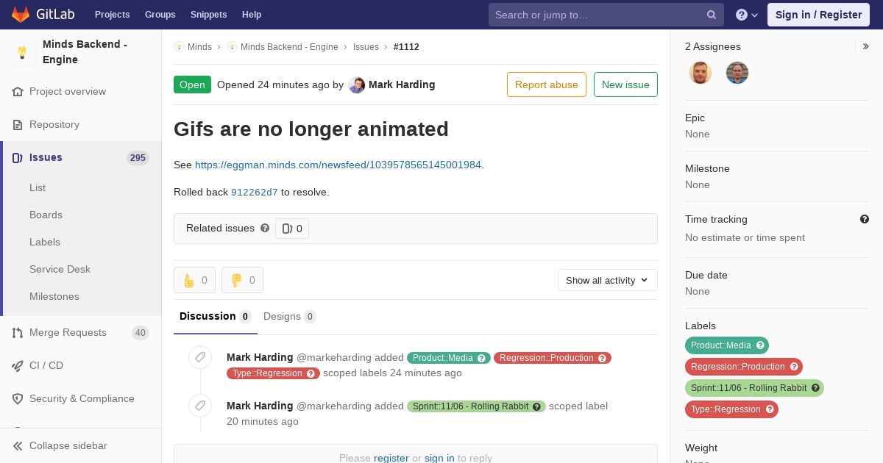Open the eggman.minds.com newsfeed link
Screen dimensions: 883x463
338,165
